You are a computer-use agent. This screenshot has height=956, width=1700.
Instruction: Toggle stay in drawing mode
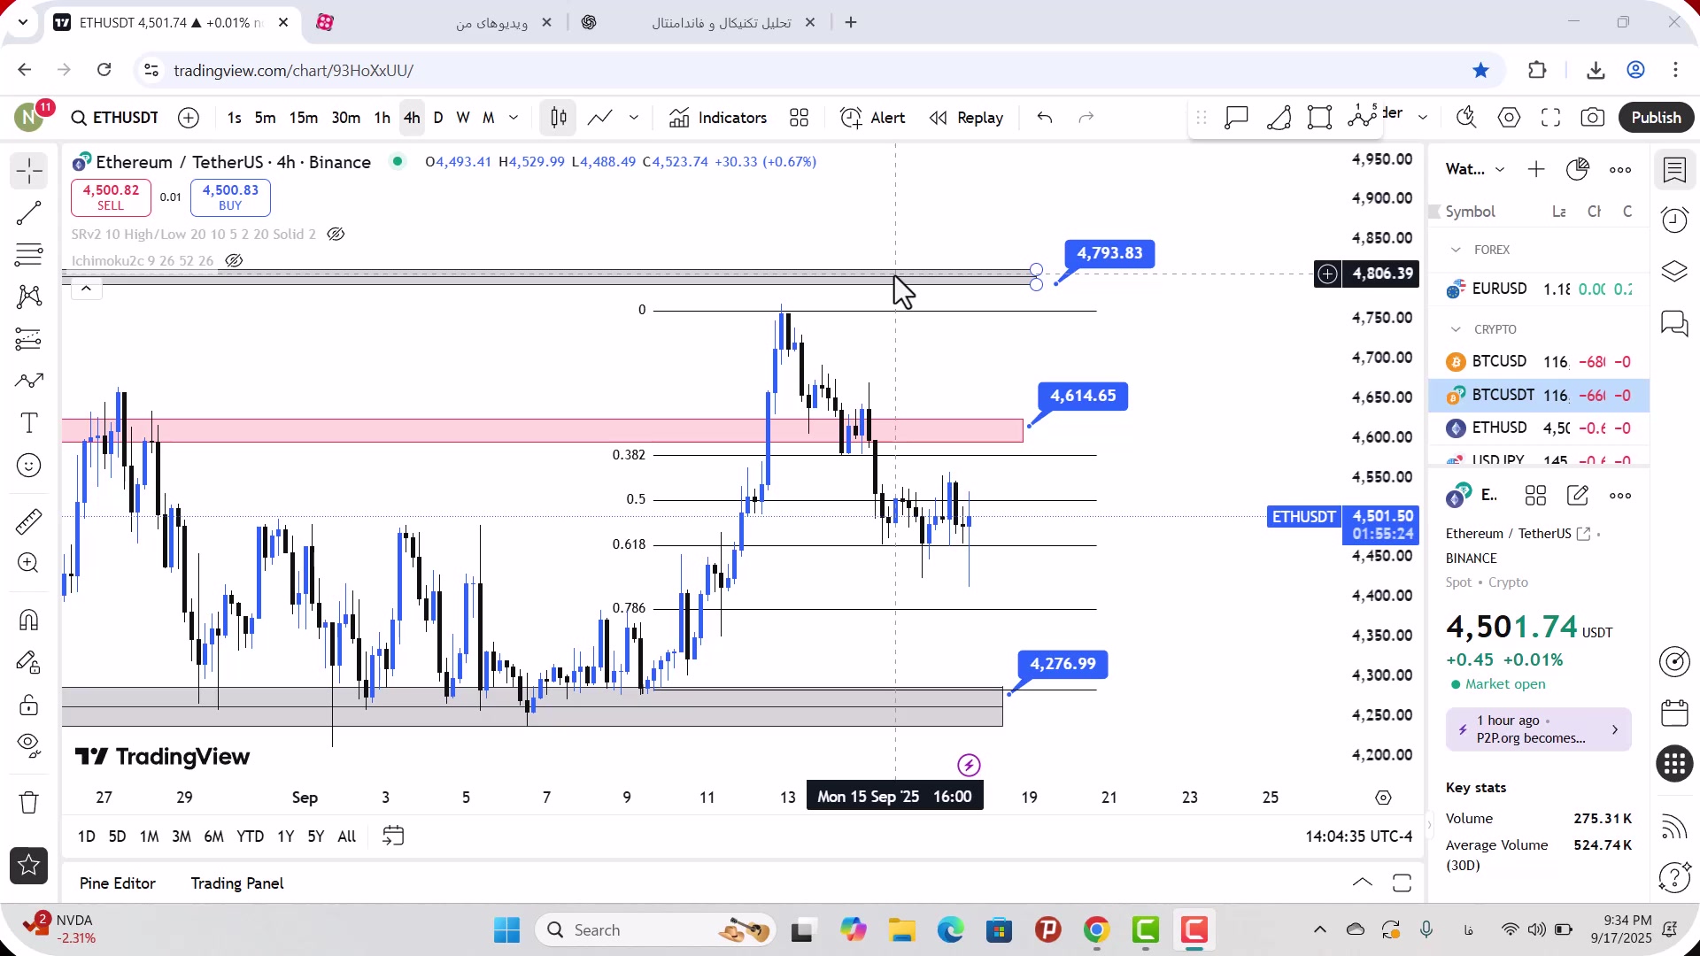pyautogui.click(x=28, y=662)
